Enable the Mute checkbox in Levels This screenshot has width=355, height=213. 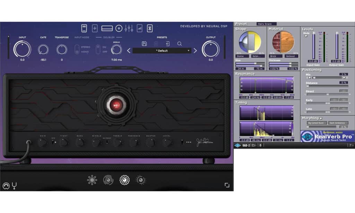306,36
